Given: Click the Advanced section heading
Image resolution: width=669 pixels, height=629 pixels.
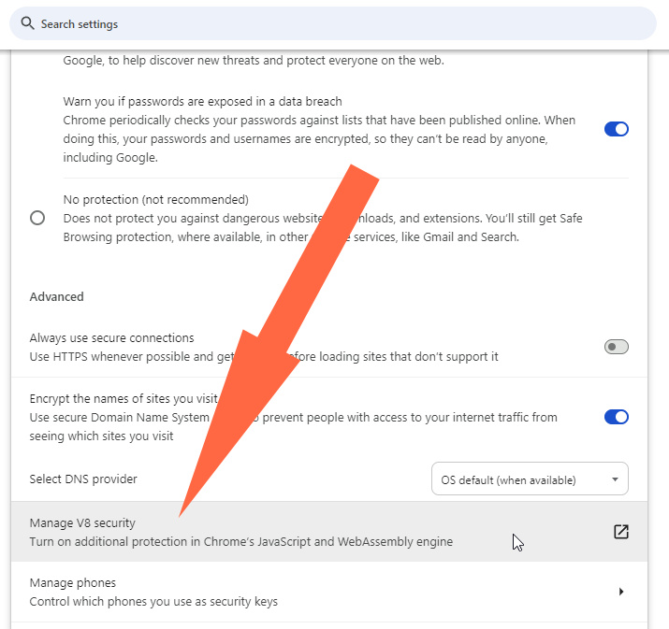Looking at the screenshot, I should (57, 296).
